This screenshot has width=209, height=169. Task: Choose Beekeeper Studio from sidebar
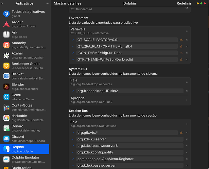(25, 66)
